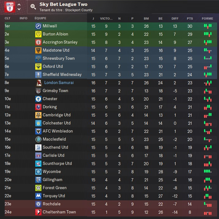Open the London Samurai team link
219x219 pixels.
point(59,83)
